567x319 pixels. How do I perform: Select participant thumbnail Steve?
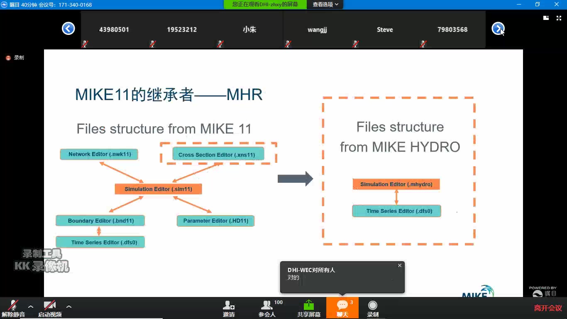[x=385, y=29]
